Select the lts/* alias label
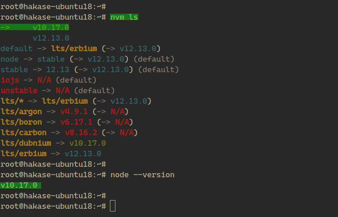The image size is (338, 217). (12, 101)
